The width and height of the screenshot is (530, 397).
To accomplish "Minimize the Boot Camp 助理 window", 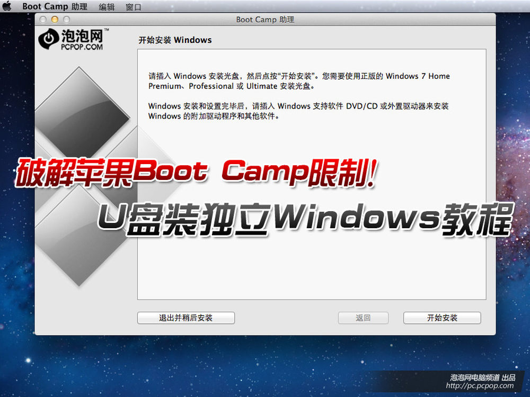I will click(x=55, y=20).
